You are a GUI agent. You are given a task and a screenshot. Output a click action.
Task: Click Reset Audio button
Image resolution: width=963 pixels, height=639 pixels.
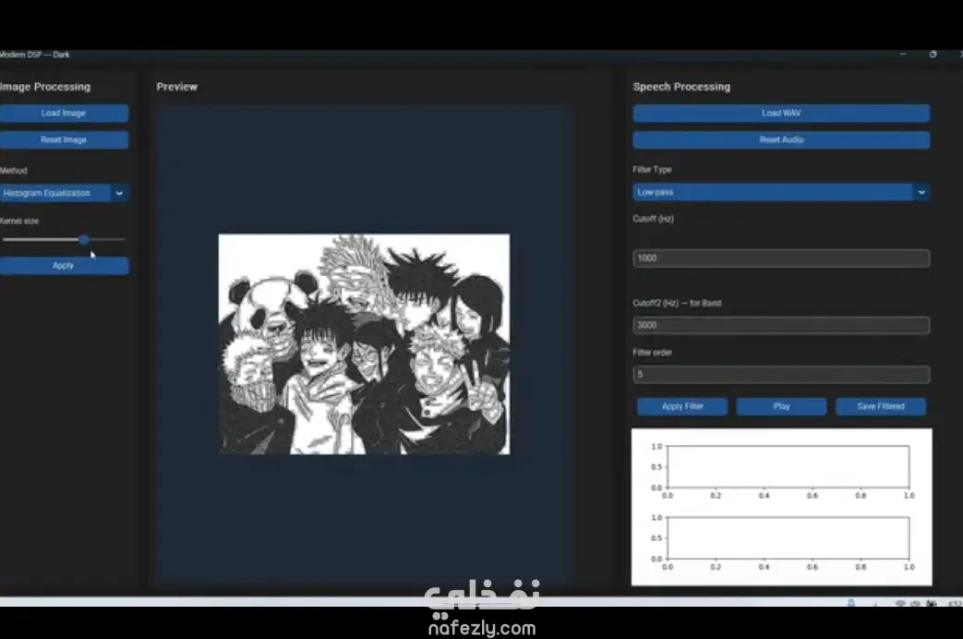781,140
